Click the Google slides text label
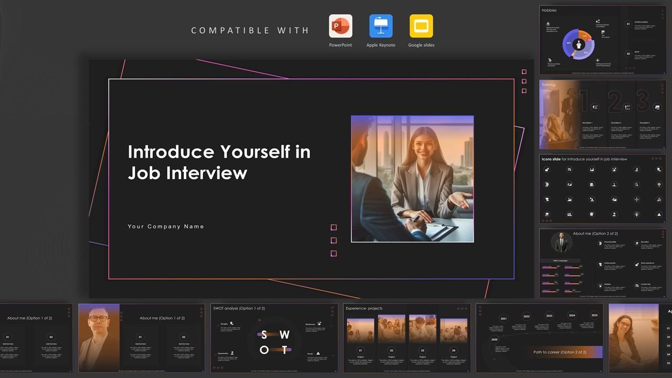The width and height of the screenshot is (672, 378). point(421,45)
